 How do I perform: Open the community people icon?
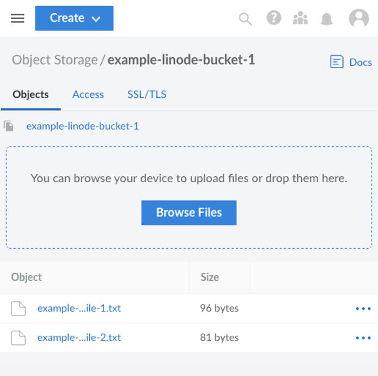(300, 18)
